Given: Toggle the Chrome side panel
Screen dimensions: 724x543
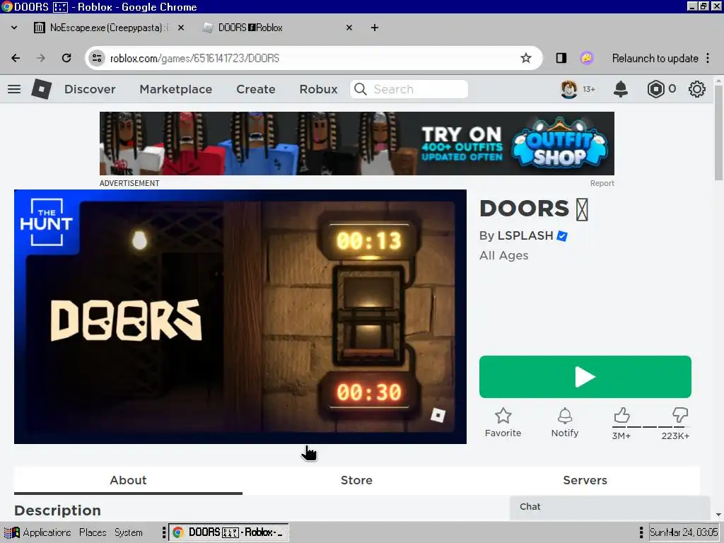Looking at the screenshot, I should point(561,58).
